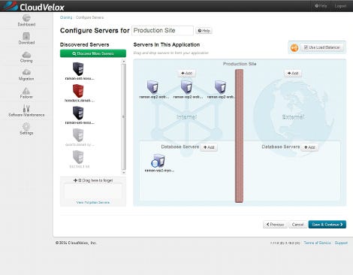Click Discover More Servers button
Viewport: 353px width, 275px height.
coord(93,53)
